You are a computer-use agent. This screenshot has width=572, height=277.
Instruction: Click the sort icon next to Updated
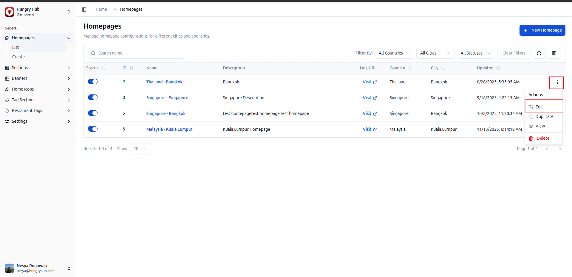pyautogui.click(x=498, y=68)
